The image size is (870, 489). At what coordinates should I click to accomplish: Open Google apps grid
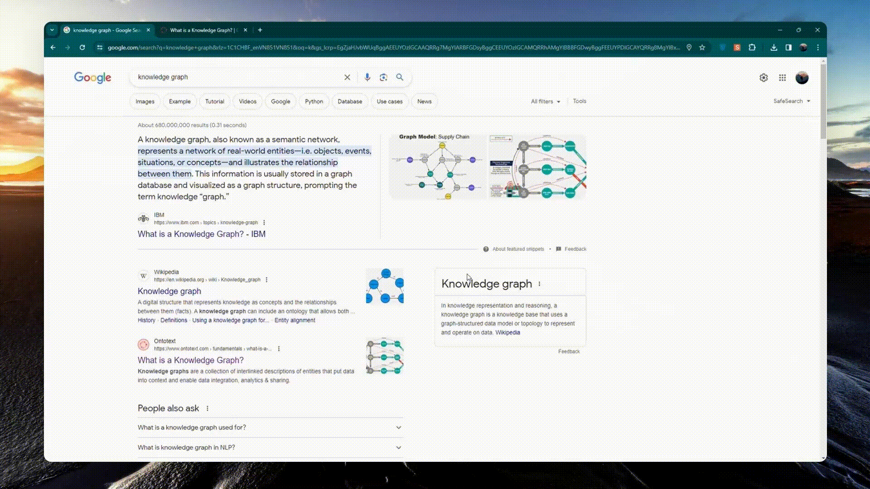point(782,78)
